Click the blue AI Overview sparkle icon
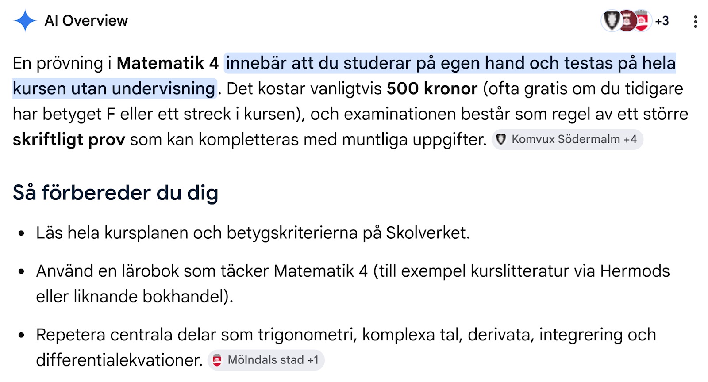The width and height of the screenshot is (708, 382). (25, 21)
